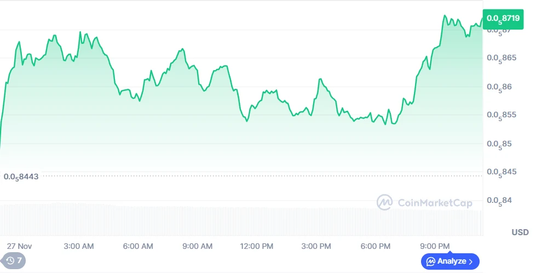Viewport: 536px width, 273px height.
Task: Click the 6:00 PM time label
Action: point(376,246)
